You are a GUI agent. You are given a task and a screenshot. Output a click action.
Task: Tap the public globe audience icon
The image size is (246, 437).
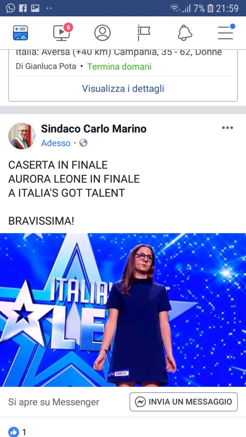[x=83, y=143]
